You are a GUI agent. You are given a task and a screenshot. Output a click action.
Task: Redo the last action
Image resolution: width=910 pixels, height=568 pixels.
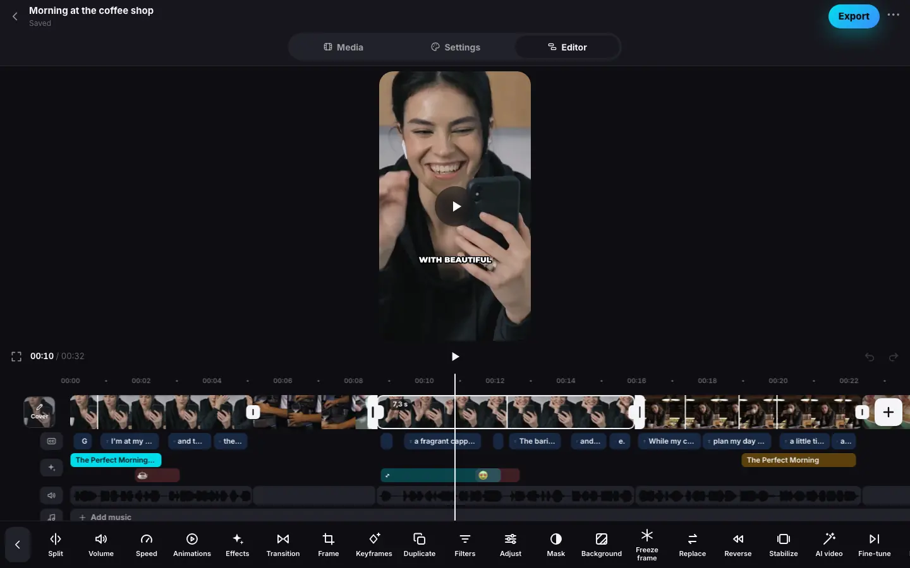pyautogui.click(x=894, y=357)
